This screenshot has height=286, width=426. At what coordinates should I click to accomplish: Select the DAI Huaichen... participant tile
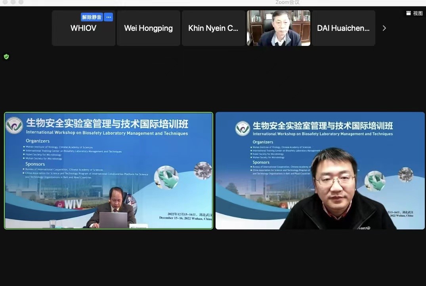pyautogui.click(x=343, y=28)
